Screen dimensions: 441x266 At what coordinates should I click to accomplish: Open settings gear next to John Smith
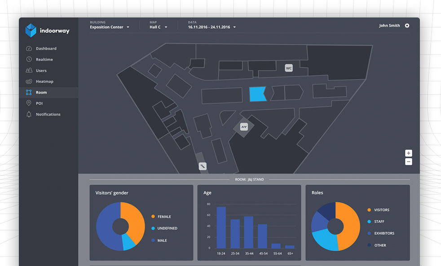tap(407, 26)
